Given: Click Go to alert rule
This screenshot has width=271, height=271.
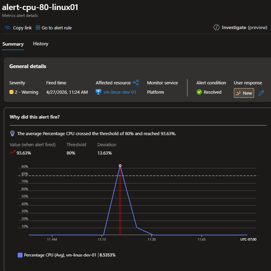Looking at the screenshot, I should point(54,28).
